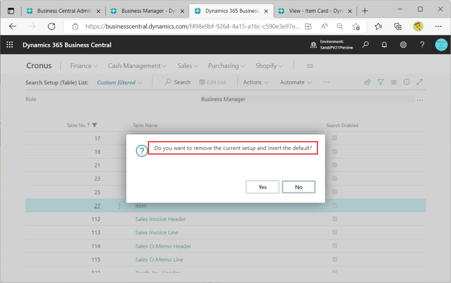Expand the Finance menu
Screen dimensions: 451x283
84,66
